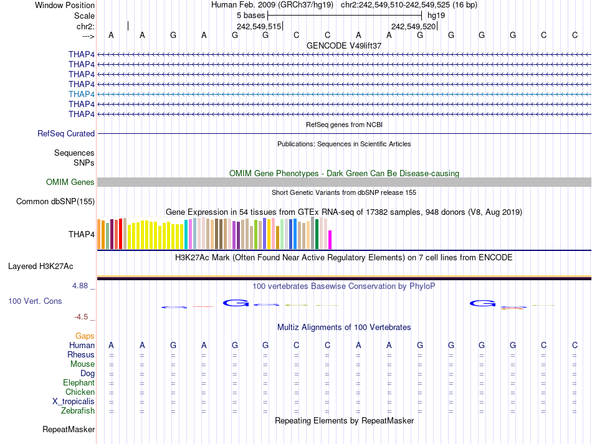This screenshot has width=592, height=444.
Task: Open '100 vertebrates Basewise Conservation by PhyloP' title
Action: click(344, 286)
